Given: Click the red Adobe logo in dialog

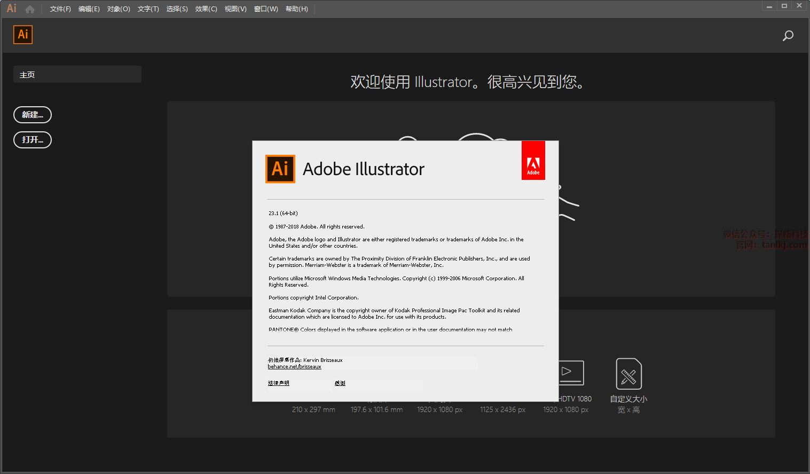Looking at the screenshot, I should click(533, 161).
